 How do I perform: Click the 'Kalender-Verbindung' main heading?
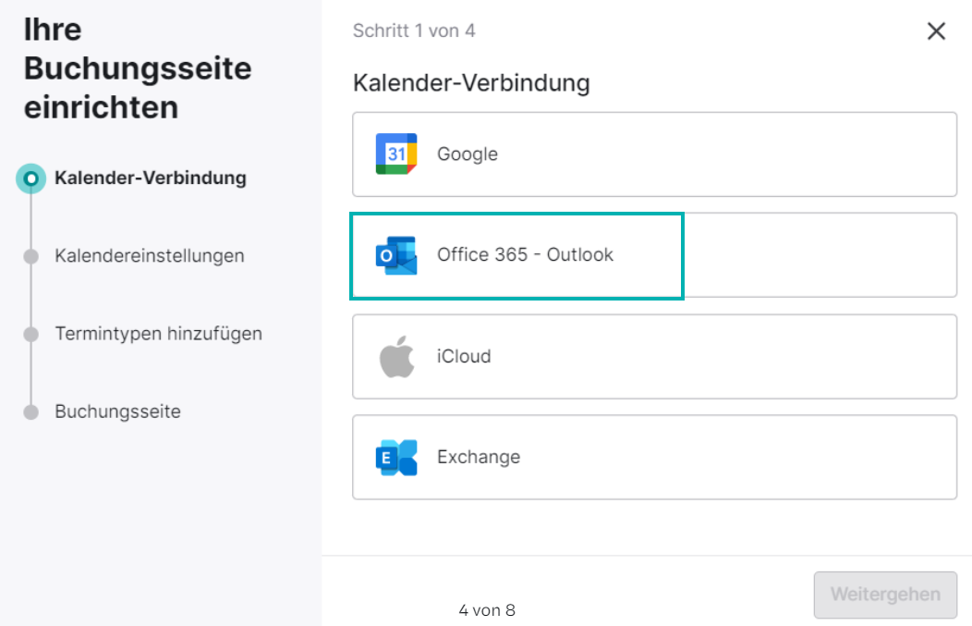coord(471,83)
